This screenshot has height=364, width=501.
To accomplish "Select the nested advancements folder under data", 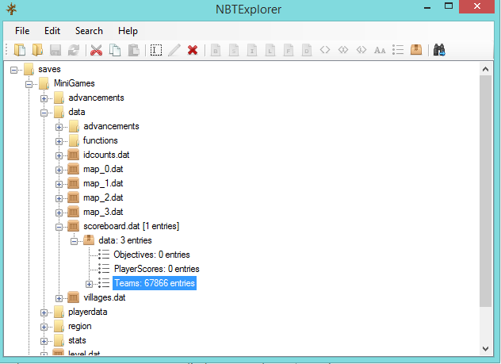I will [x=111, y=126].
